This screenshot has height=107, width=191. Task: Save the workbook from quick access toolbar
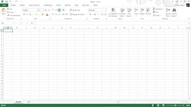tap(7, 1)
